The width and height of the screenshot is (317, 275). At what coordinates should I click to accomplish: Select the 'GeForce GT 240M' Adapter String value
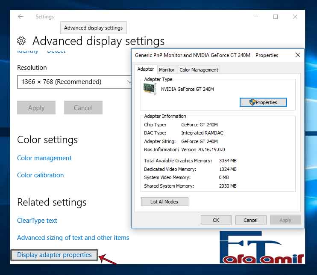[x=200, y=141]
